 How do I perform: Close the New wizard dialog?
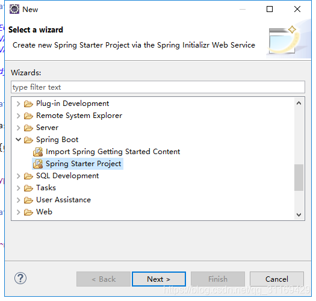click(297, 9)
